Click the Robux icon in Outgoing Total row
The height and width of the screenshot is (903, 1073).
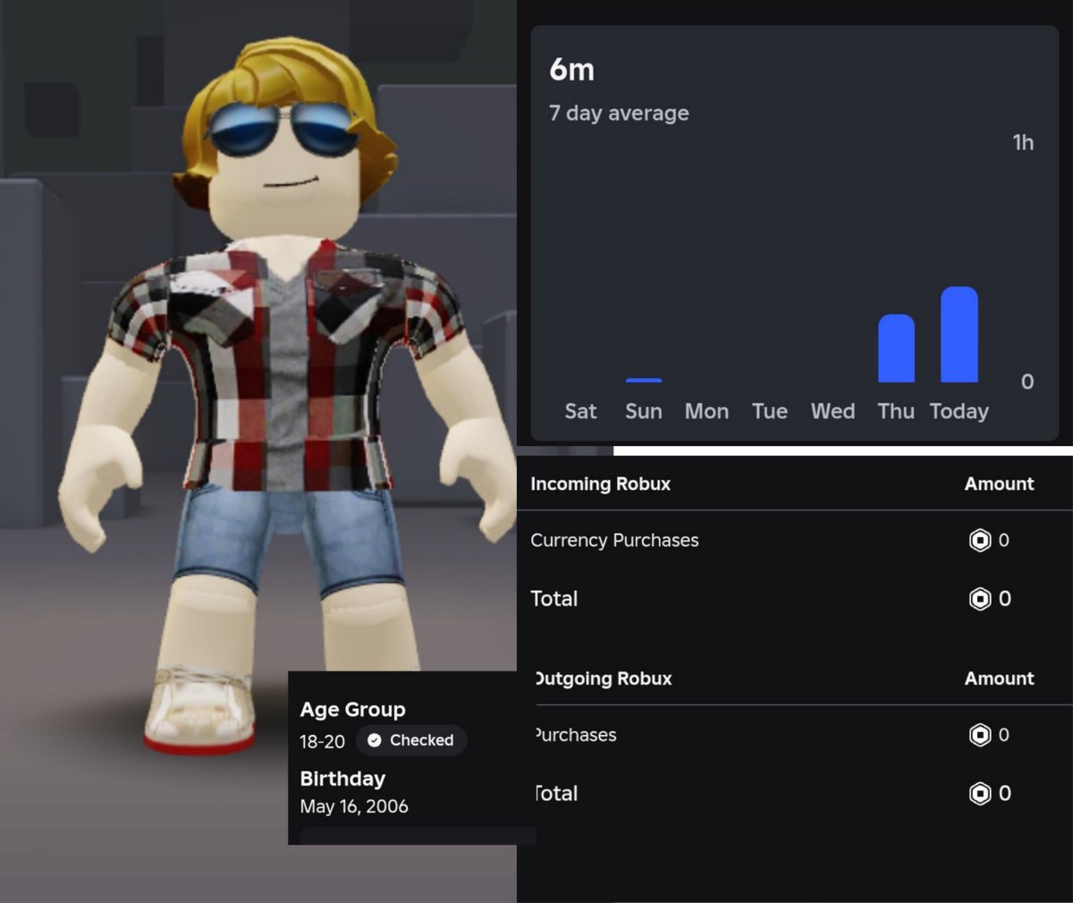[x=980, y=793]
